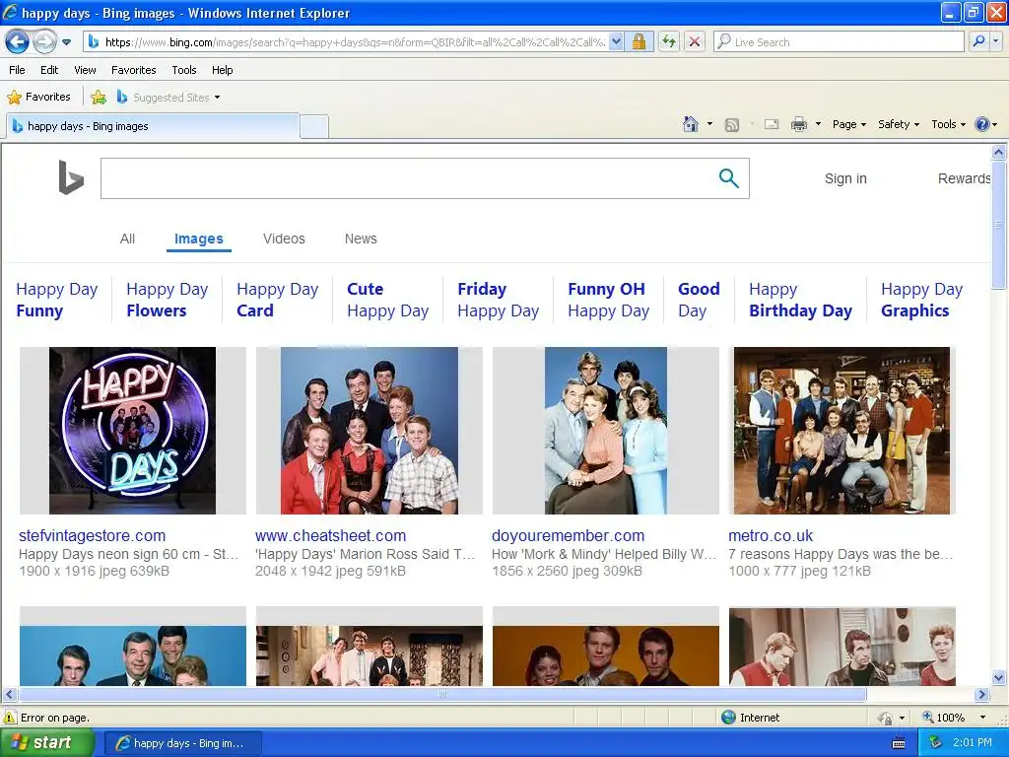Click the Stop loading X icon
The image size is (1009, 757).
[x=695, y=42]
